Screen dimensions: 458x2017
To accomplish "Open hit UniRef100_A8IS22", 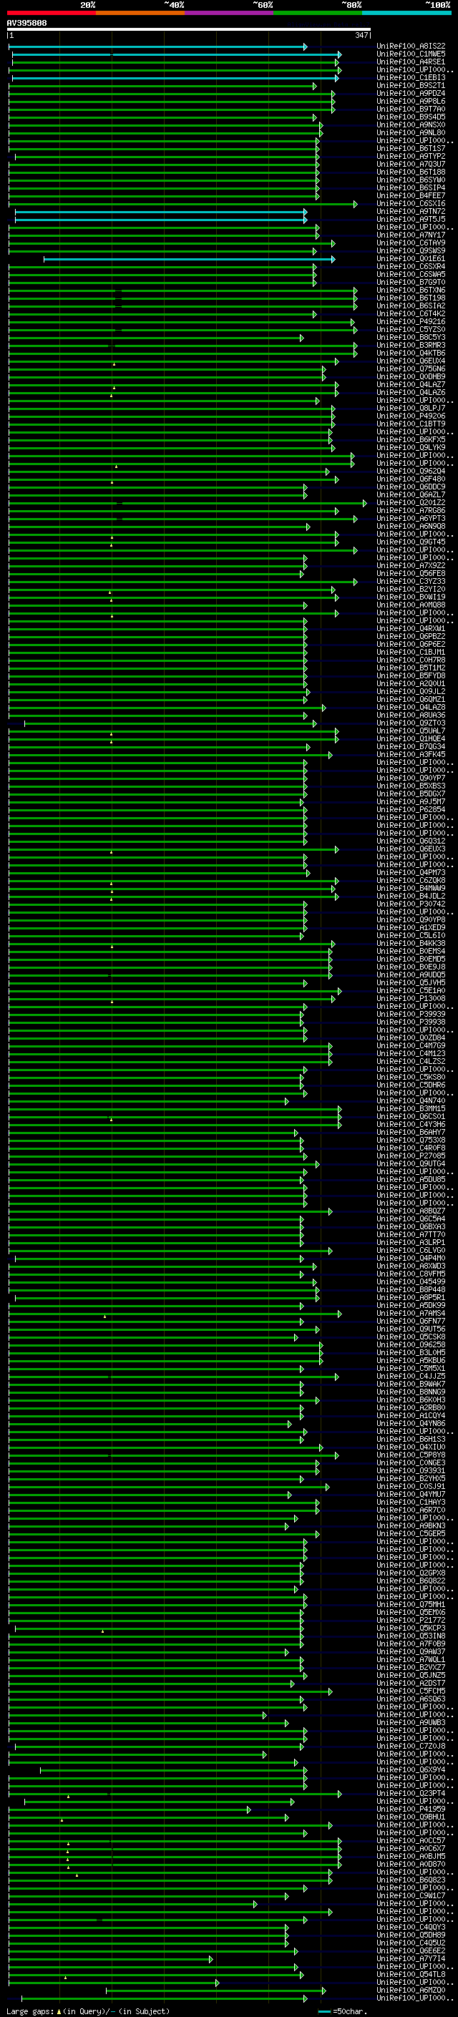I will (x=411, y=47).
